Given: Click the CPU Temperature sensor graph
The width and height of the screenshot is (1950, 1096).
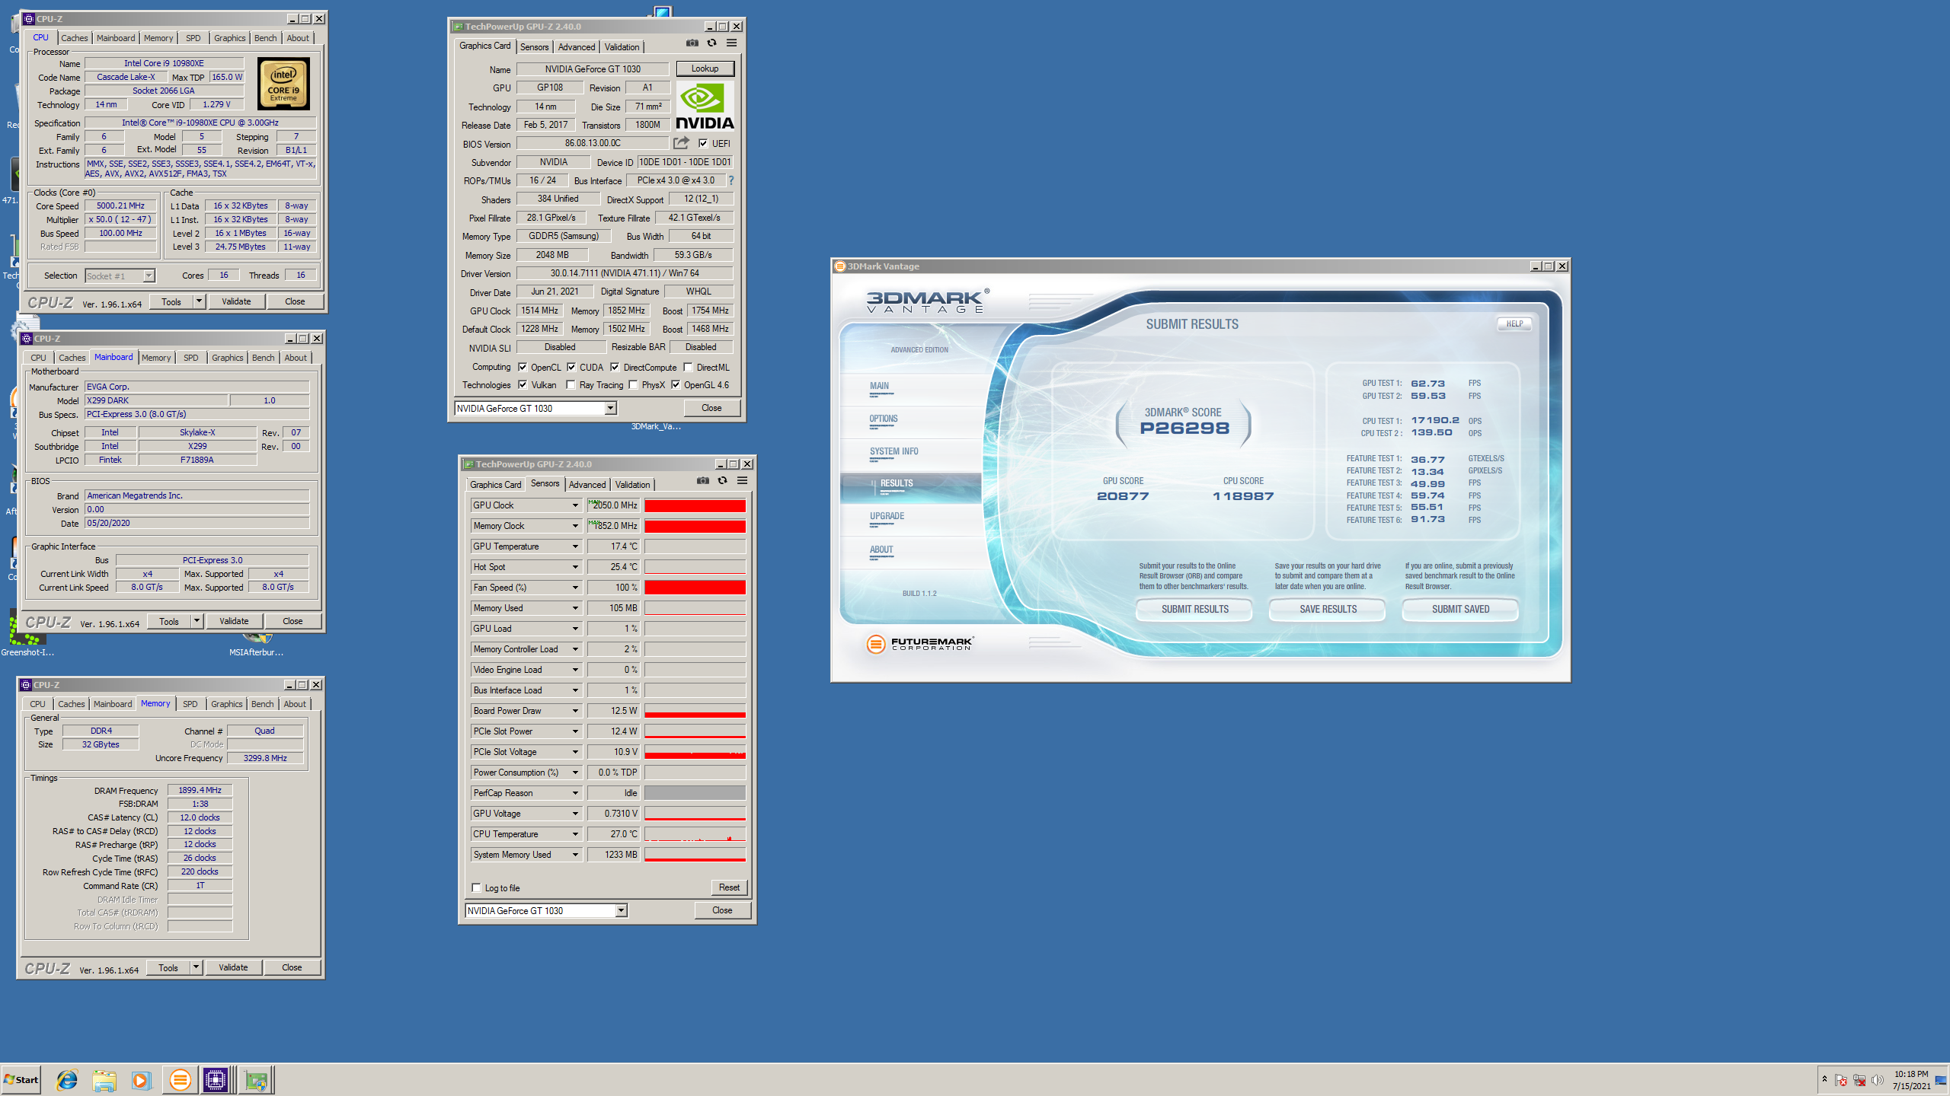Looking at the screenshot, I should (x=695, y=834).
